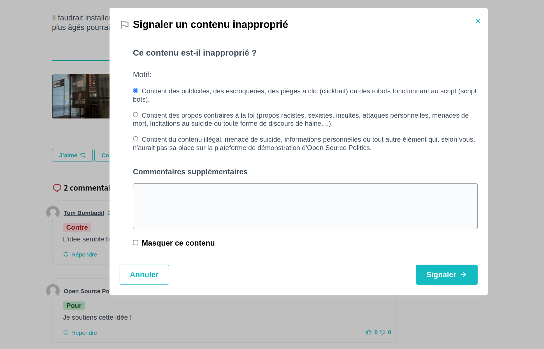The height and width of the screenshot is (349, 544).
Task: Close the report modal with X icon
Action: [x=478, y=21]
